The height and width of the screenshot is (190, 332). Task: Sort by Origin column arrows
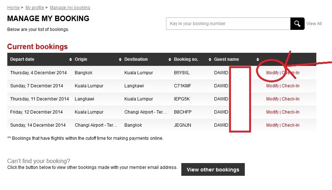point(120,60)
